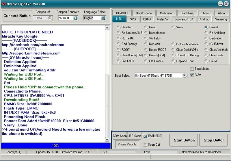Click the 100% blue progress bar
This screenshot has width=231, height=161.
55,146
